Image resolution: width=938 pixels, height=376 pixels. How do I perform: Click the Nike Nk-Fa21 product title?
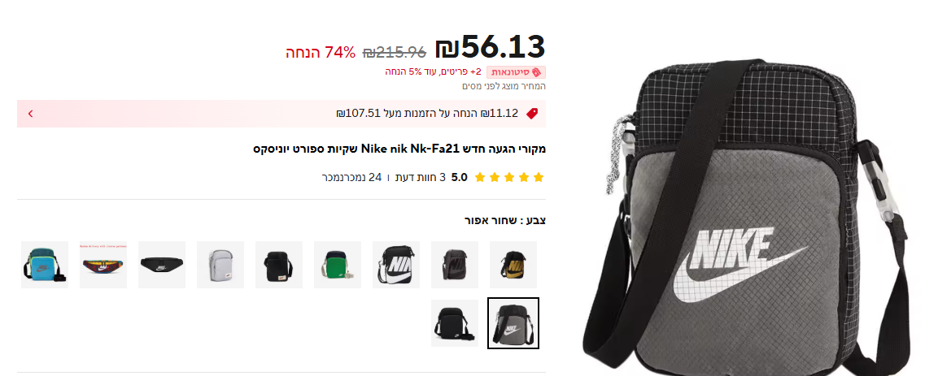(399, 149)
